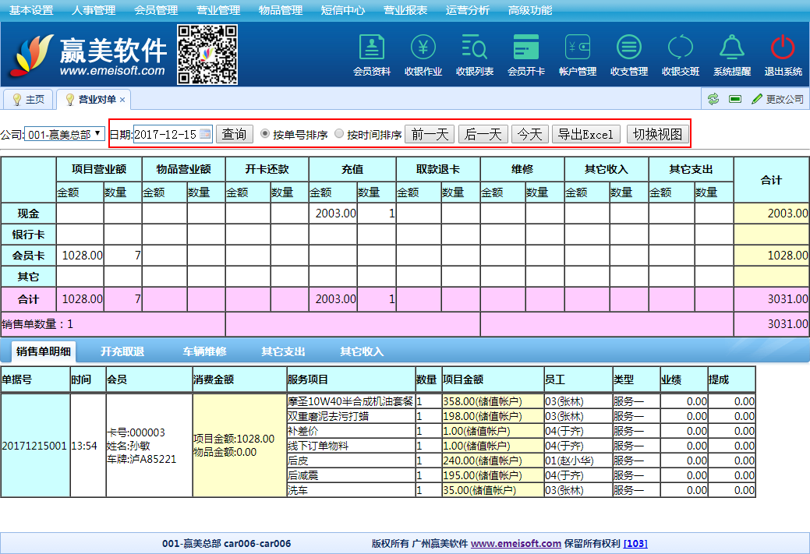The height and width of the screenshot is (554, 810).
Task: Close the 营业对单 tab
Action: (122, 100)
